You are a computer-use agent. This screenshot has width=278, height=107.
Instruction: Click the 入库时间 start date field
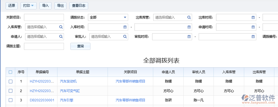108,27
